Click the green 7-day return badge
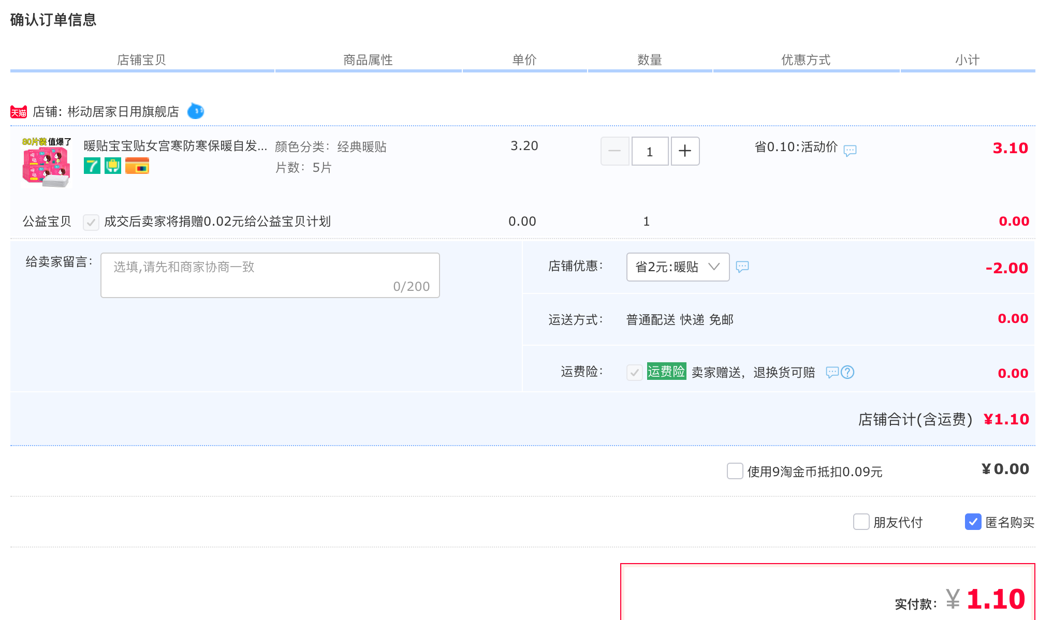Image resolution: width=1053 pixels, height=620 pixels. point(92,166)
